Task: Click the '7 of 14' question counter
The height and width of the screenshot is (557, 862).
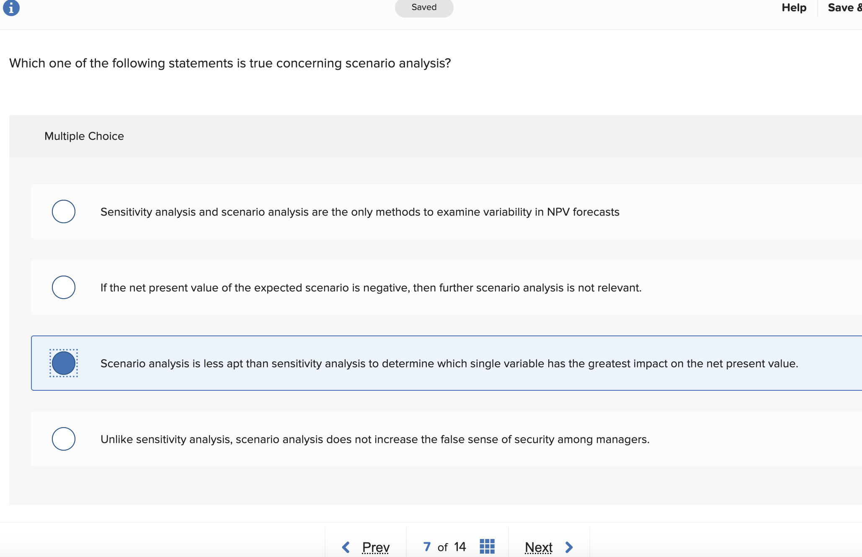Action: click(x=444, y=547)
